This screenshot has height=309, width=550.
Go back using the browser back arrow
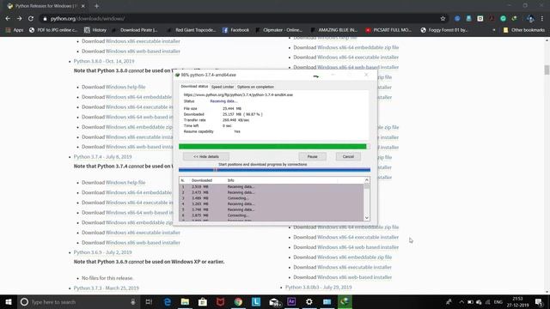[x=8, y=19]
